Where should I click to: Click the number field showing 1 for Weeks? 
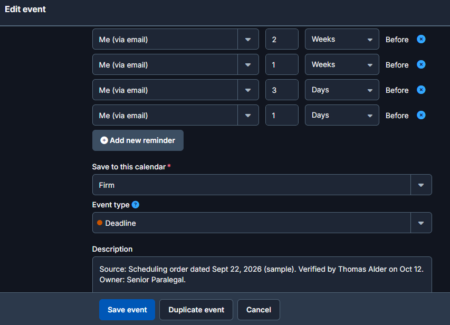click(282, 64)
